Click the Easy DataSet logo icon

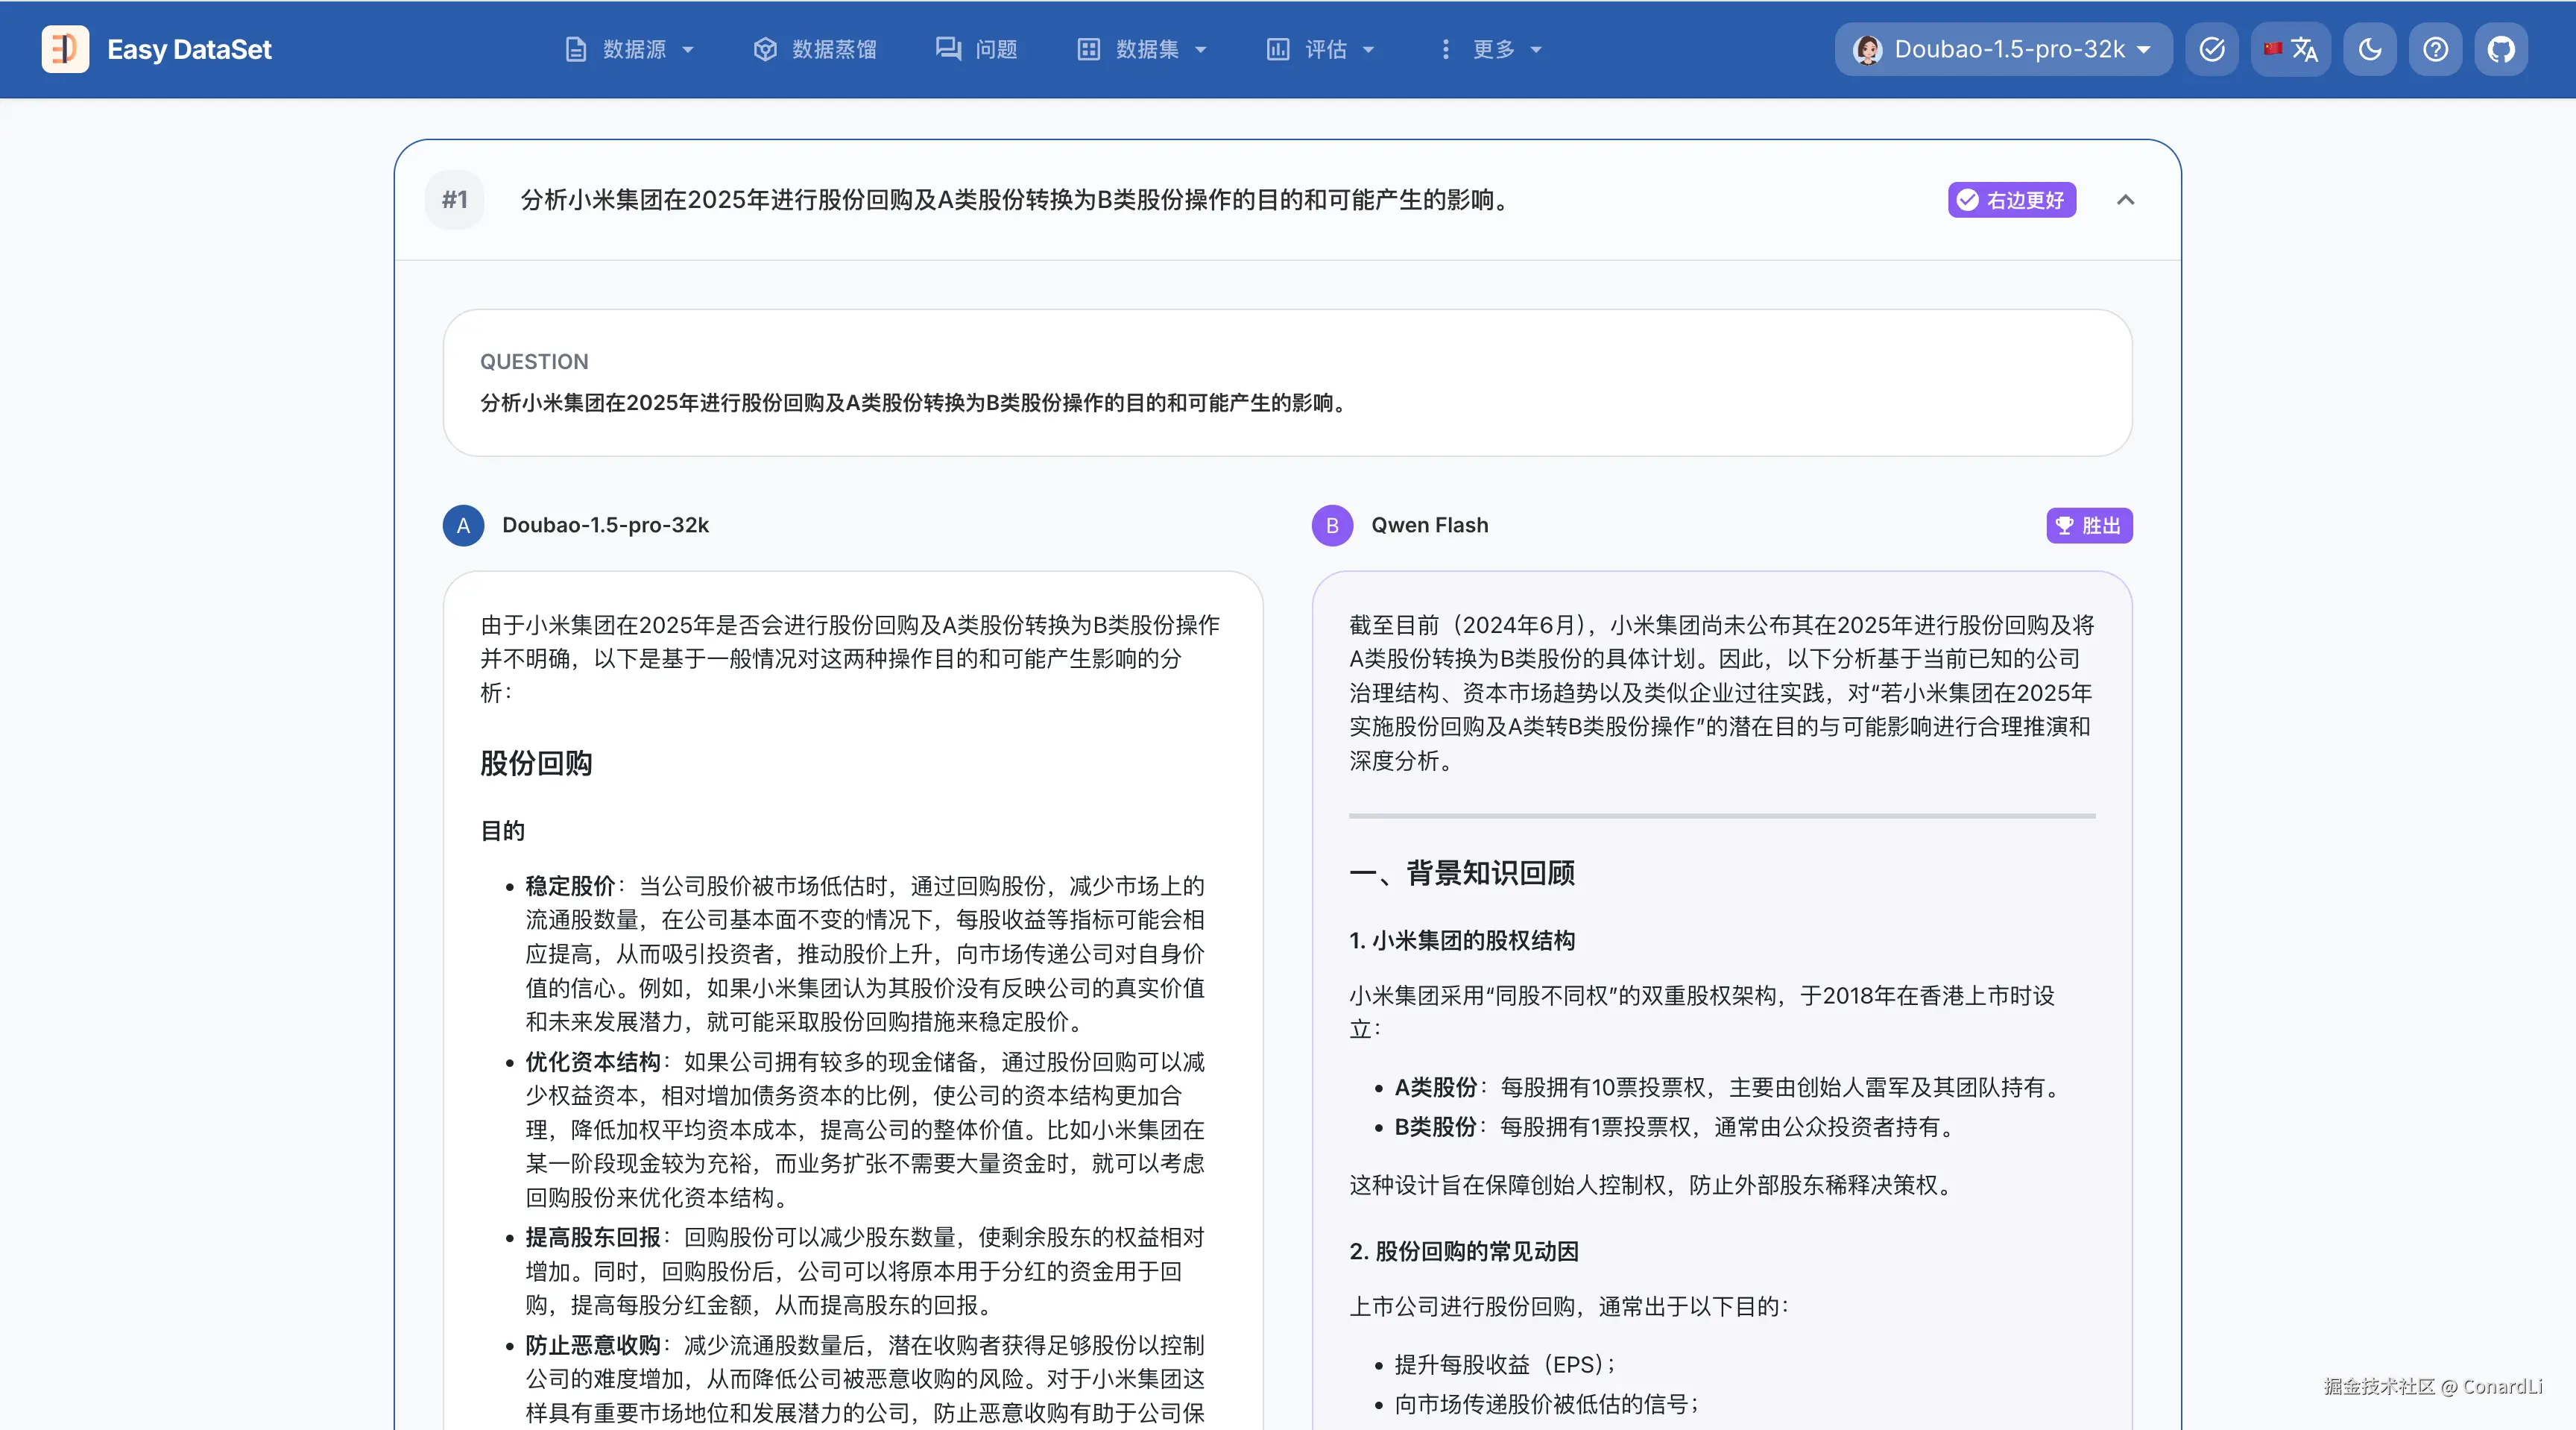(65, 49)
